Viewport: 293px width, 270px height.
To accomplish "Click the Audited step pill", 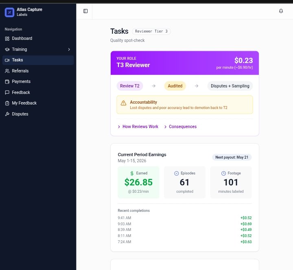I will tap(175, 86).
